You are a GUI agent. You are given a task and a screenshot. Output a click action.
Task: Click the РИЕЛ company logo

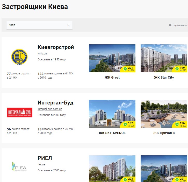[19, 167]
